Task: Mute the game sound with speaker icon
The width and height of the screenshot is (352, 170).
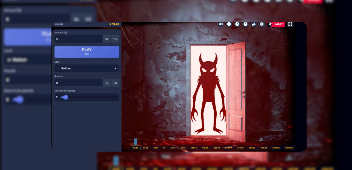Action: tap(221, 24)
